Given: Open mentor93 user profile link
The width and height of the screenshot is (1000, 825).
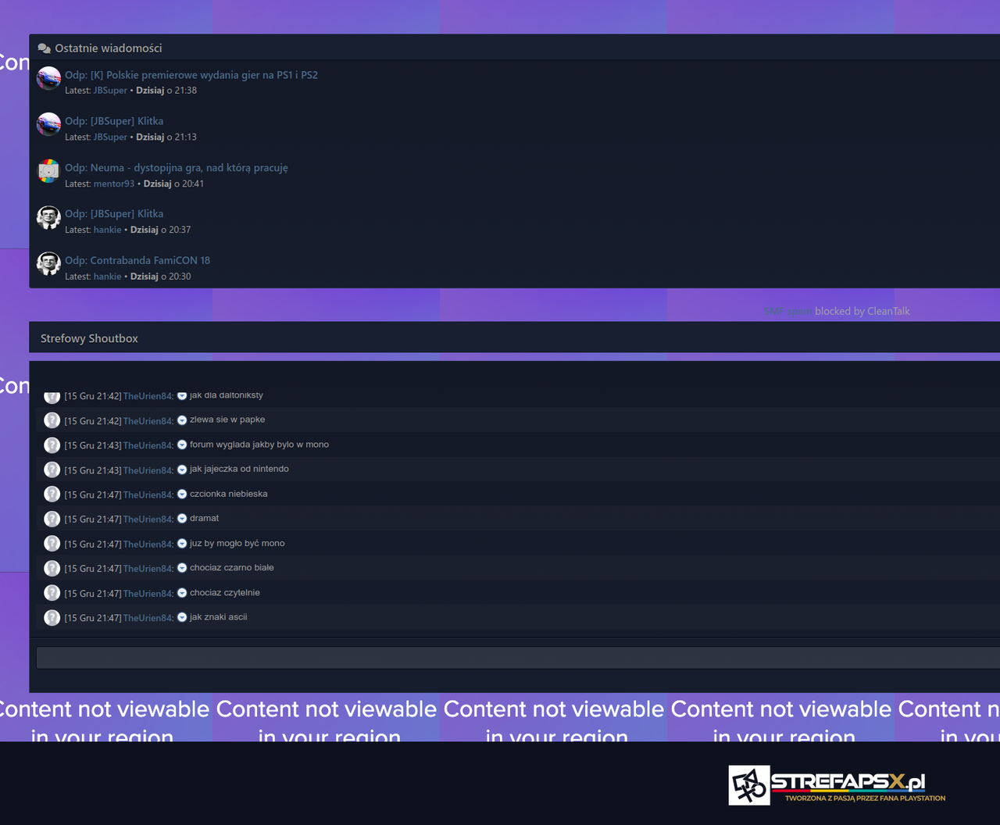Looking at the screenshot, I should (x=114, y=184).
